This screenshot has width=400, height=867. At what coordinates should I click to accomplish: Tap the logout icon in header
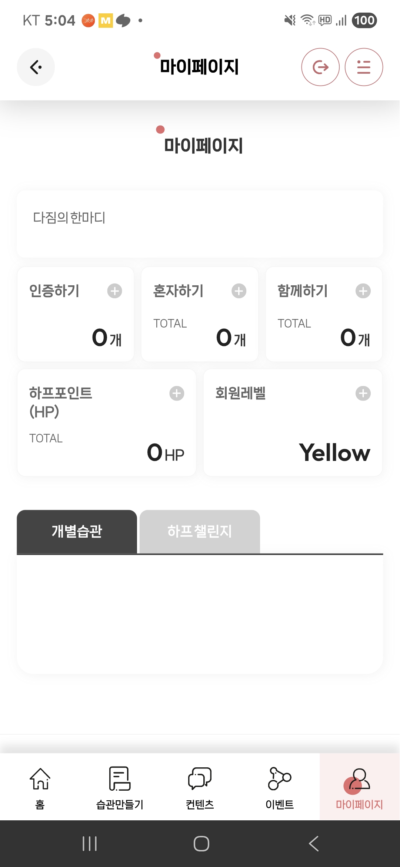(x=320, y=67)
